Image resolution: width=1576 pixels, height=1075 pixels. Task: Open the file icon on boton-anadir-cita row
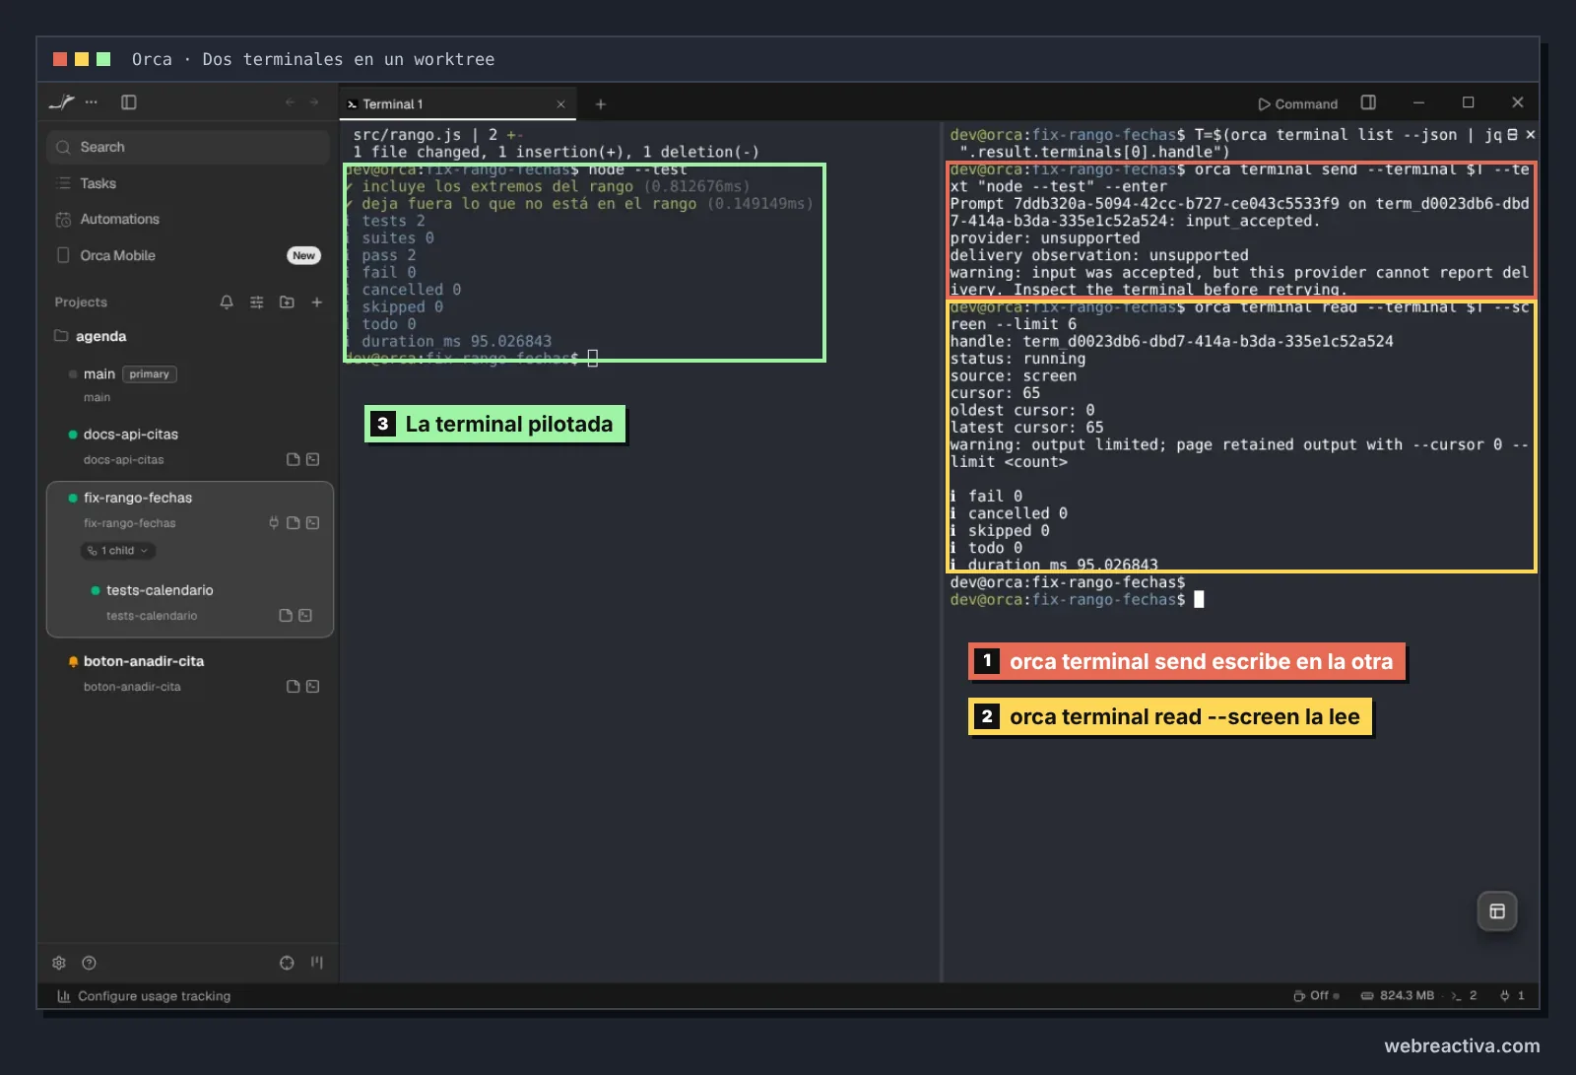click(293, 686)
